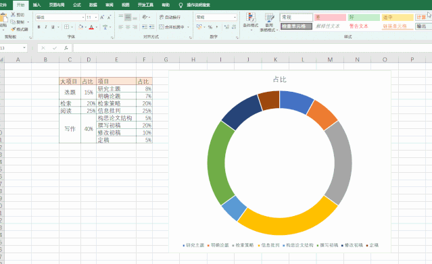The width and height of the screenshot is (432, 264).
Task: Click the text orientation icon
Action: tap(145, 17)
